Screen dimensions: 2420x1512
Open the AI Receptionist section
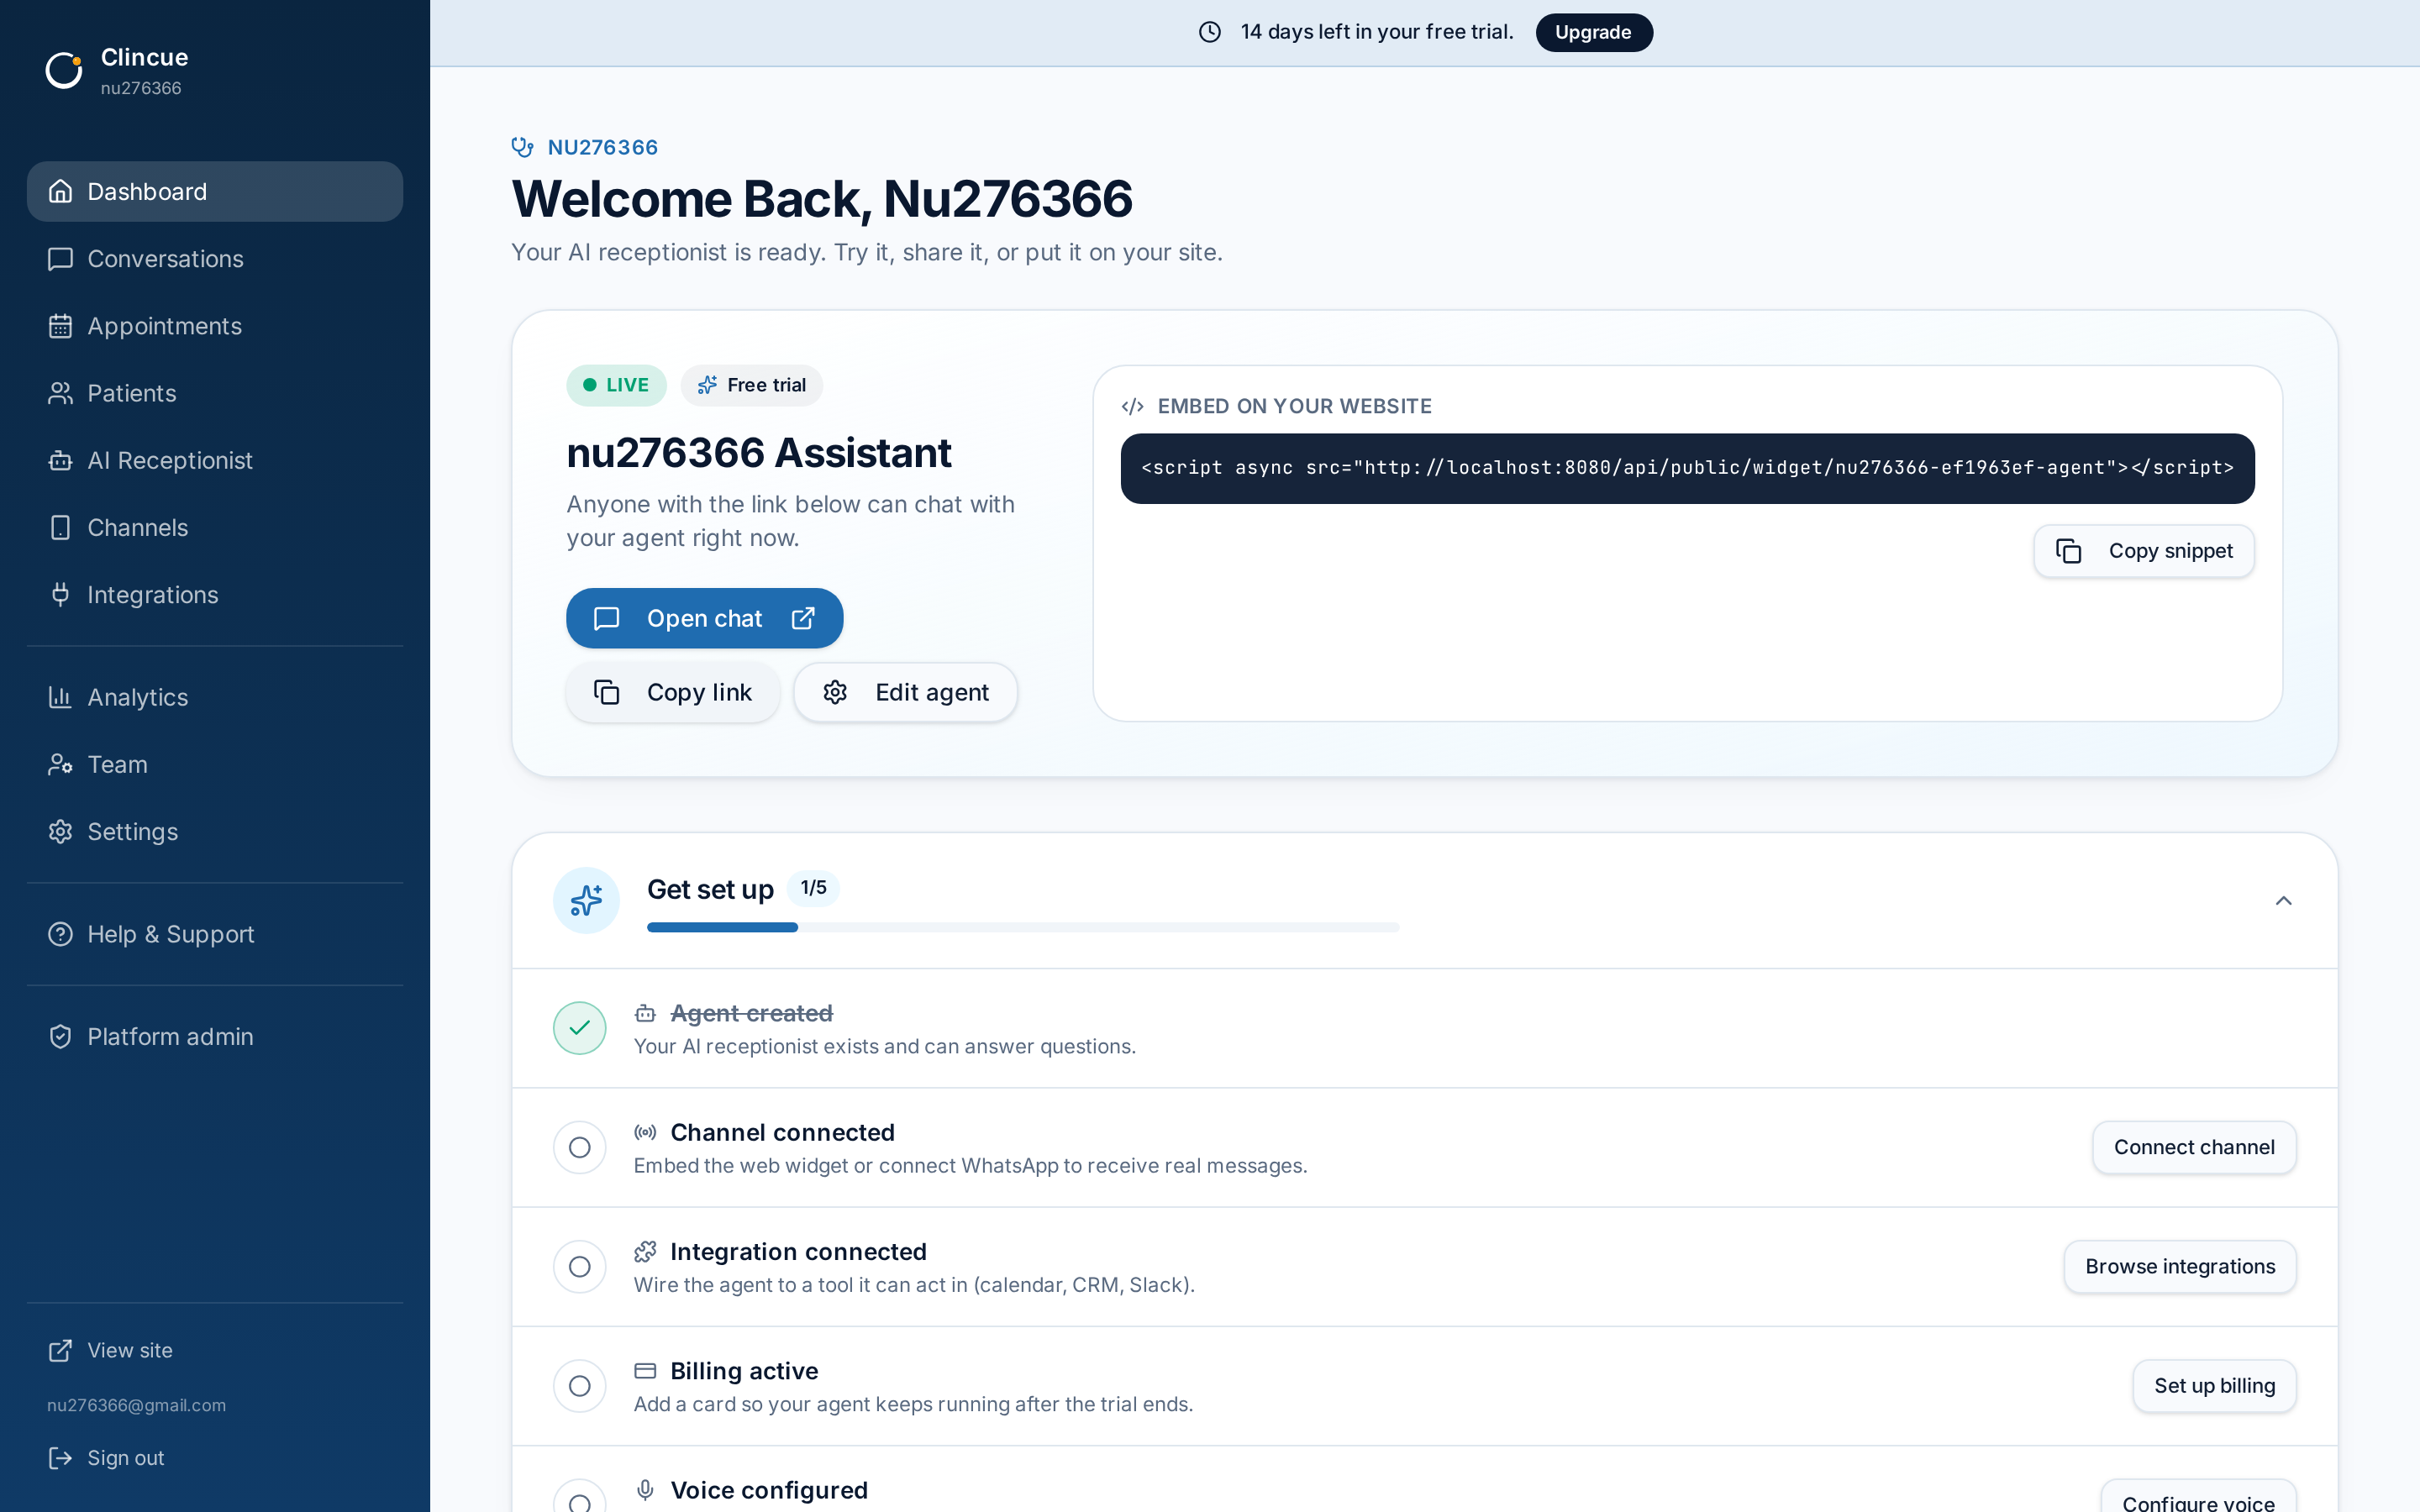(x=215, y=460)
